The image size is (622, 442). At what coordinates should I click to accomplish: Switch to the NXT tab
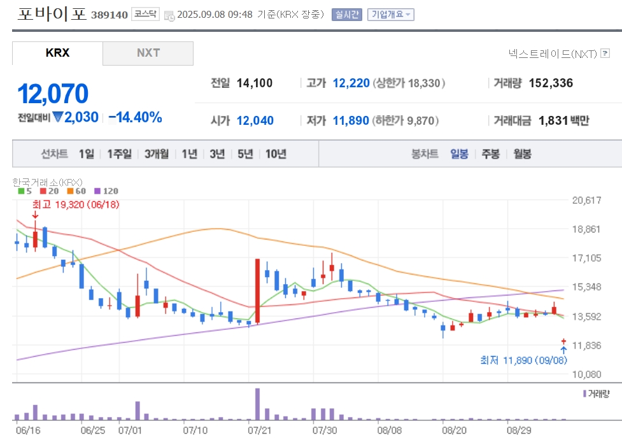(x=148, y=53)
